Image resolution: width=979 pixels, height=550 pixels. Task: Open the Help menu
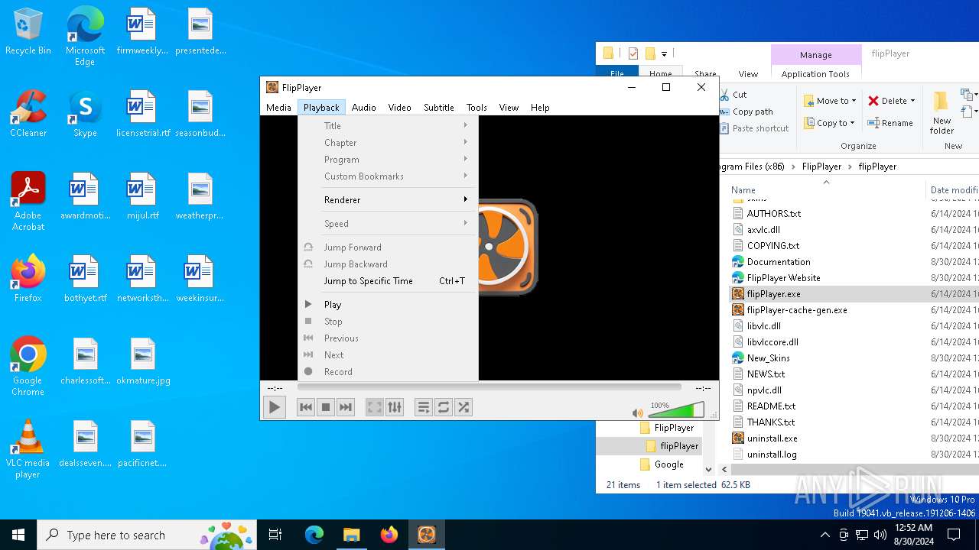click(x=540, y=108)
